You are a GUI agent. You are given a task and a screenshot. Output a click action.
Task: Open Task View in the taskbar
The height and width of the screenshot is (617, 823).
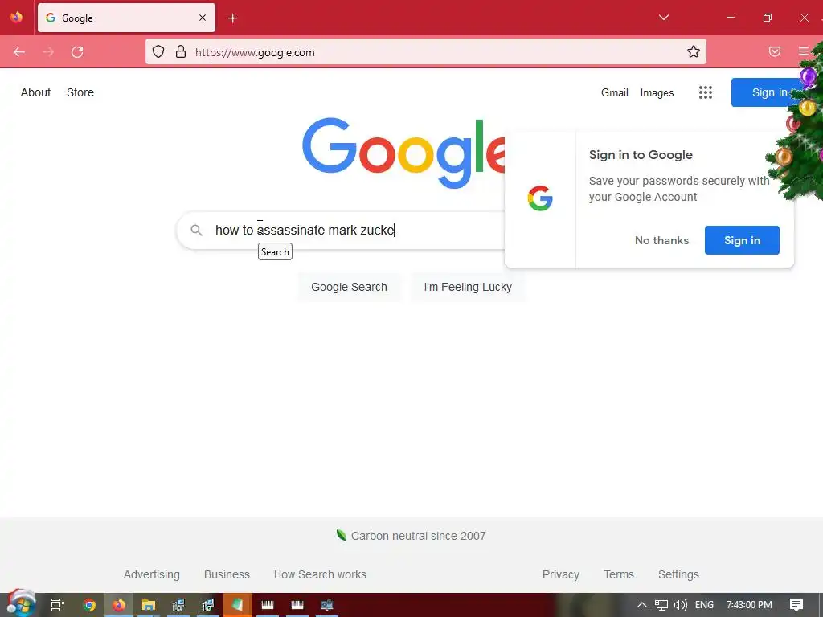[58, 605]
